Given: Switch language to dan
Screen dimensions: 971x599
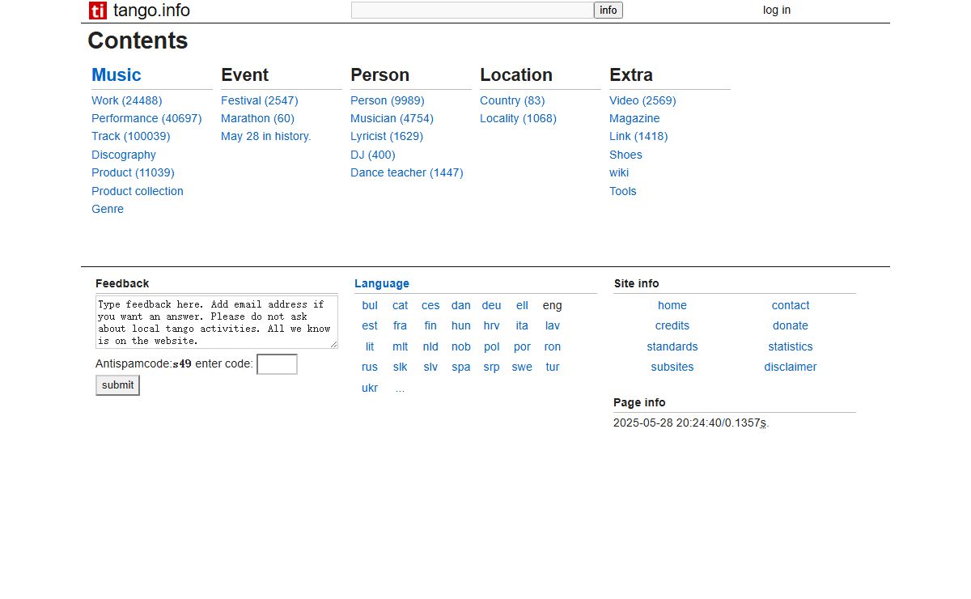Looking at the screenshot, I should [461, 305].
